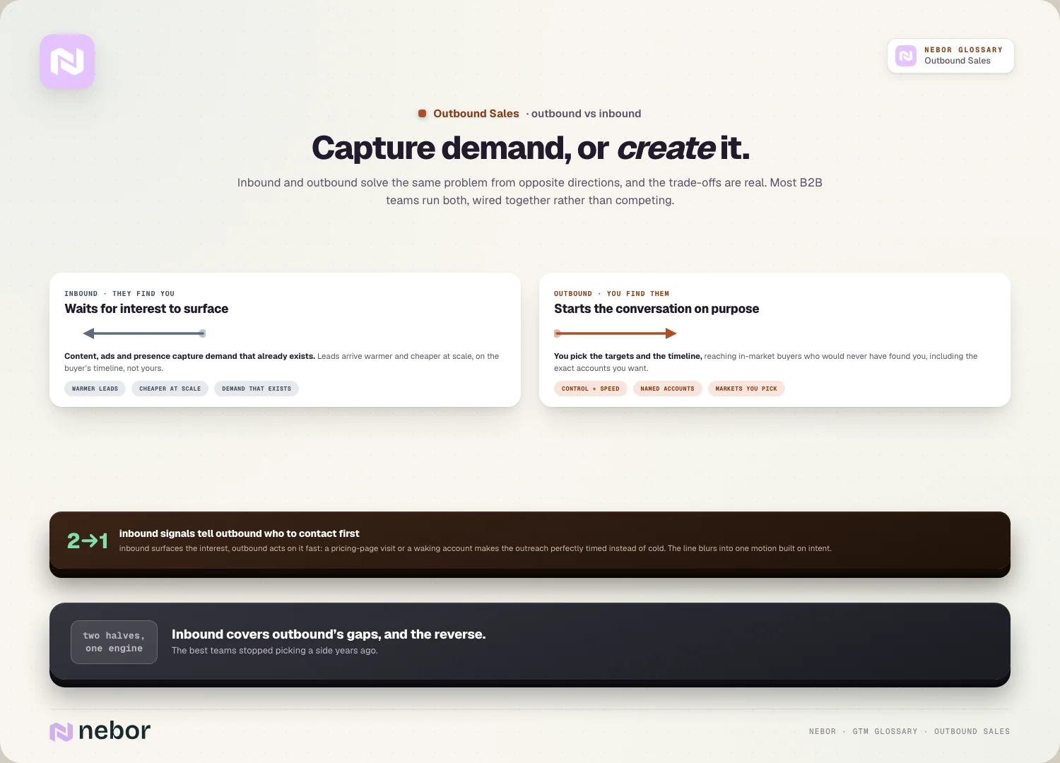Viewport: 1060px width, 763px height.
Task: Click the small Nebor icon in glossary badge
Action: click(x=906, y=56)
